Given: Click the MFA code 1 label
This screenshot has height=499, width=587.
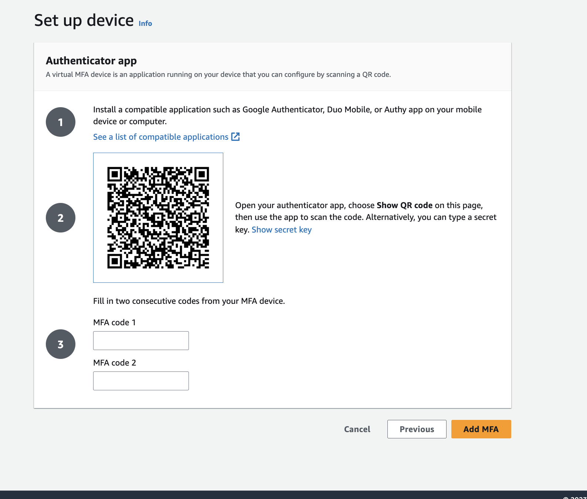Looking at the screenshot, I should (x=115, y=322).
